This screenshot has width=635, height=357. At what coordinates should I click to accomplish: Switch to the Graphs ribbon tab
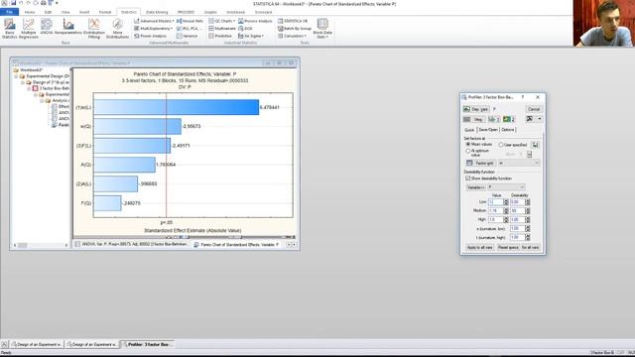coord(210,12)
